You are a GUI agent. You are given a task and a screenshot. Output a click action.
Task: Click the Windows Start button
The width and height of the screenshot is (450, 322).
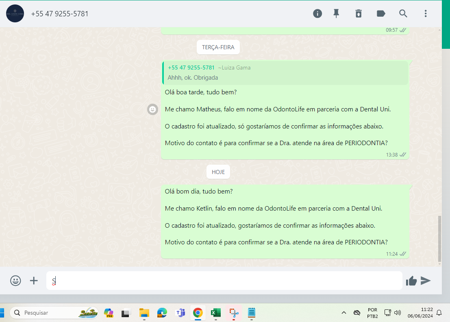[x=2, y=313]
